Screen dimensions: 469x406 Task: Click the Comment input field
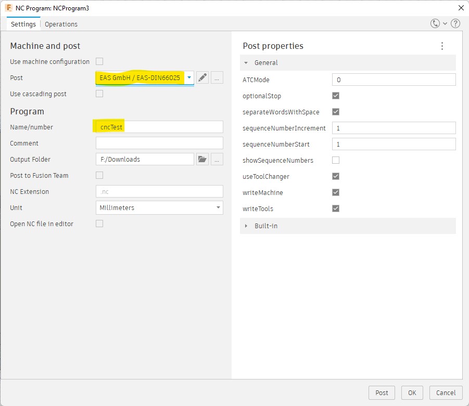point(159,143)
